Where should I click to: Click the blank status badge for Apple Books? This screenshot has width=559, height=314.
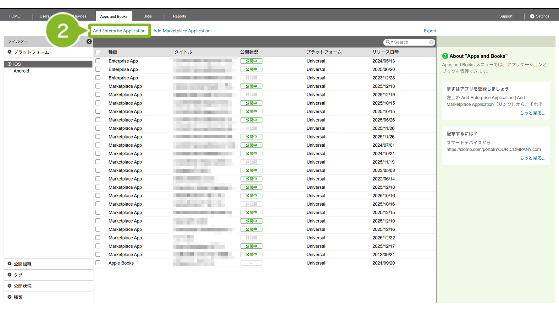pyautogui.click(x=251, y=263)
